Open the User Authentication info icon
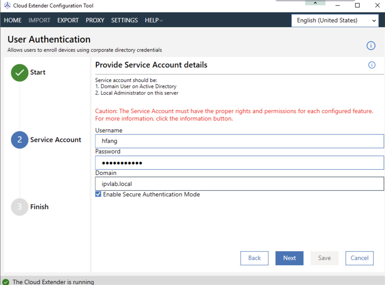 371,46
